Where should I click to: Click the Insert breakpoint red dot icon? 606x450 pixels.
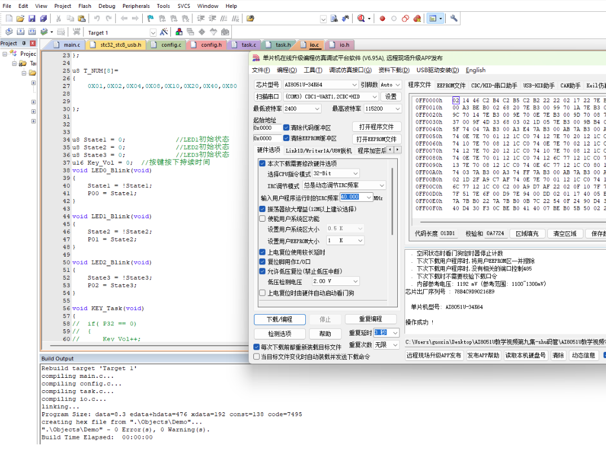[382, 19]
